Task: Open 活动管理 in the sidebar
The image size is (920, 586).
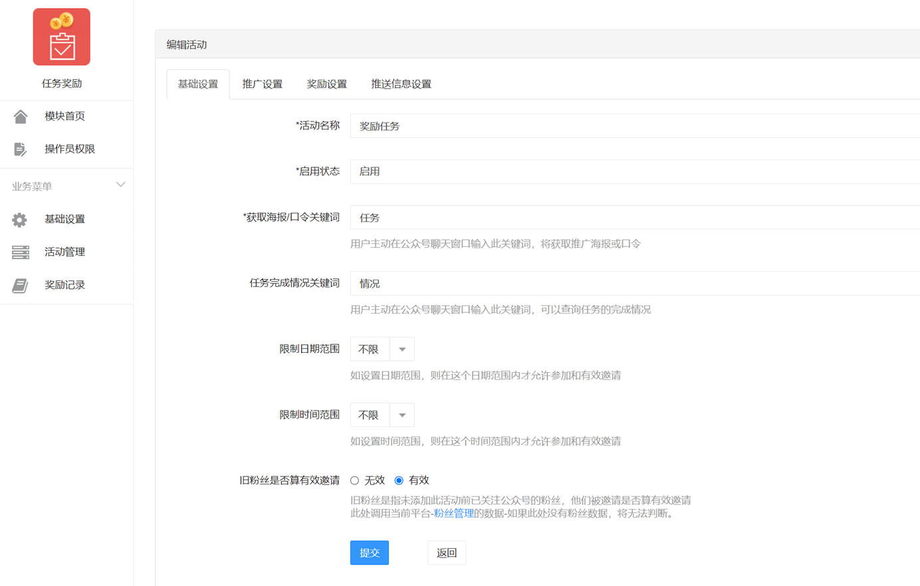Action: click(x=64, y=252)
